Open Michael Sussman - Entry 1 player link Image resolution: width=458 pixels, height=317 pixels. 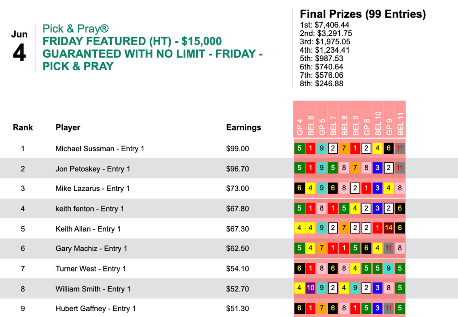tap(99, 148)
